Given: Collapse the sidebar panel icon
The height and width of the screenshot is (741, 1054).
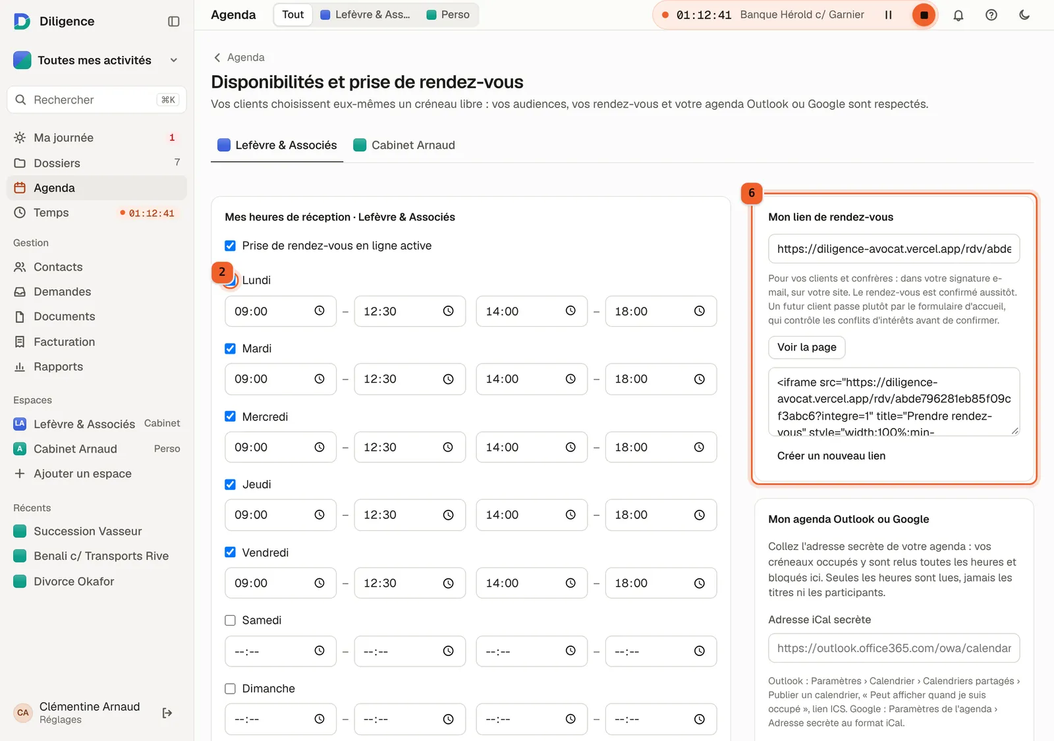Looking at the screenshot, I should click(x=174, y=22).
